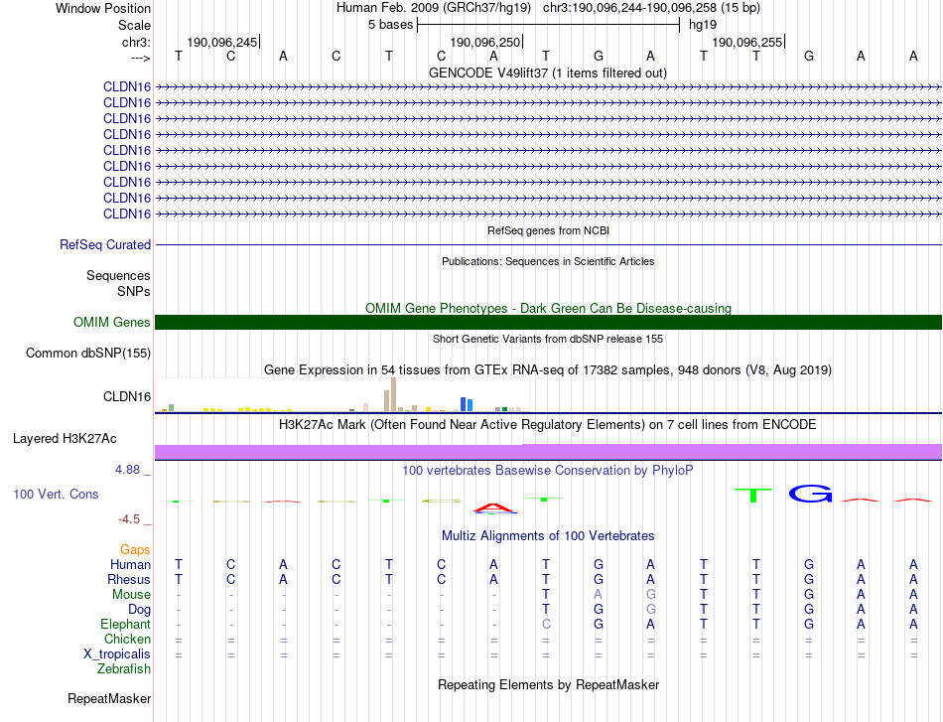Select the Zebrafish alignment row label

124,668
